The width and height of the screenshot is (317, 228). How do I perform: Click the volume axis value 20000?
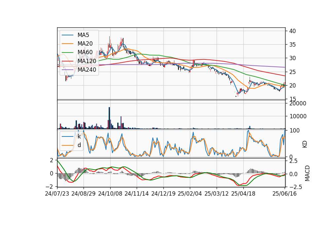tap(298, 103)
